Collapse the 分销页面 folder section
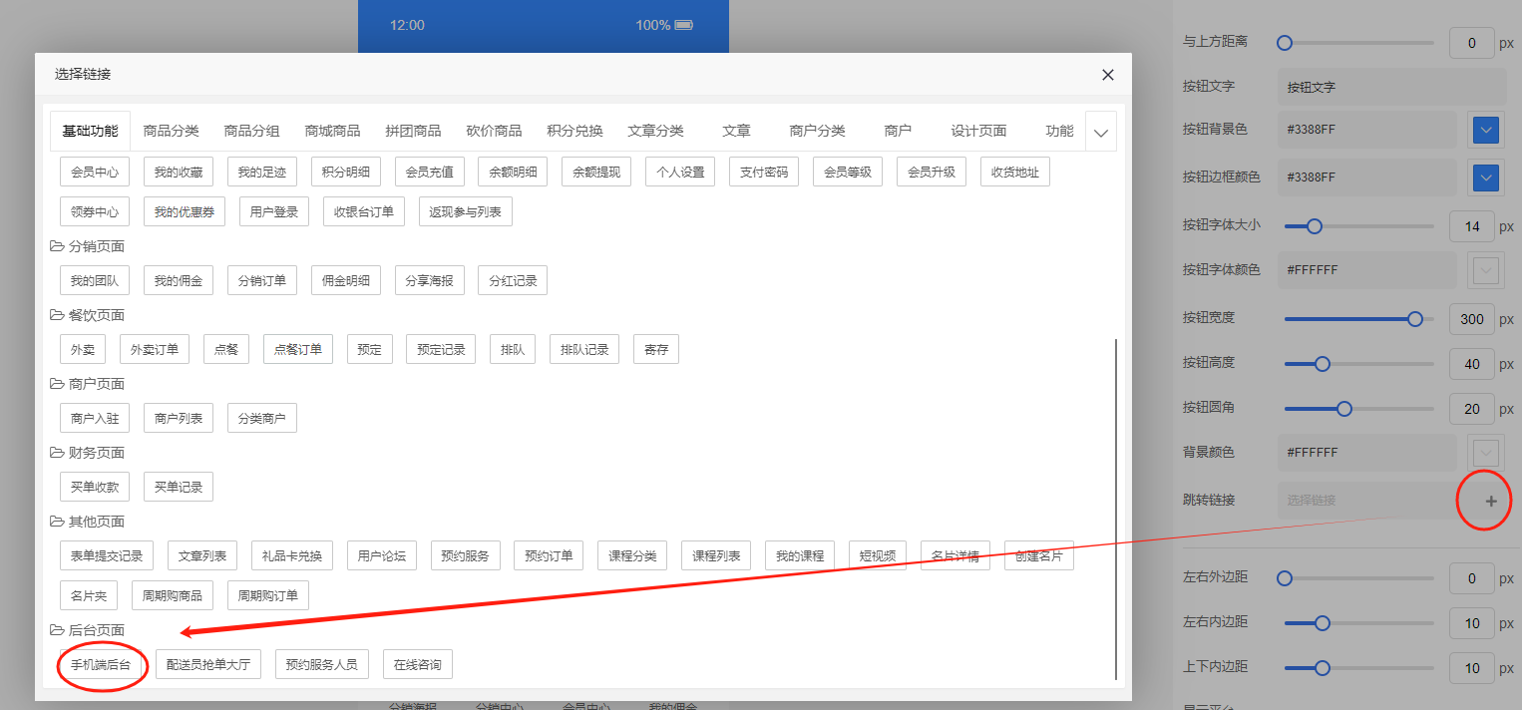This screenshot has height=710, width=1522. (57, 246)
